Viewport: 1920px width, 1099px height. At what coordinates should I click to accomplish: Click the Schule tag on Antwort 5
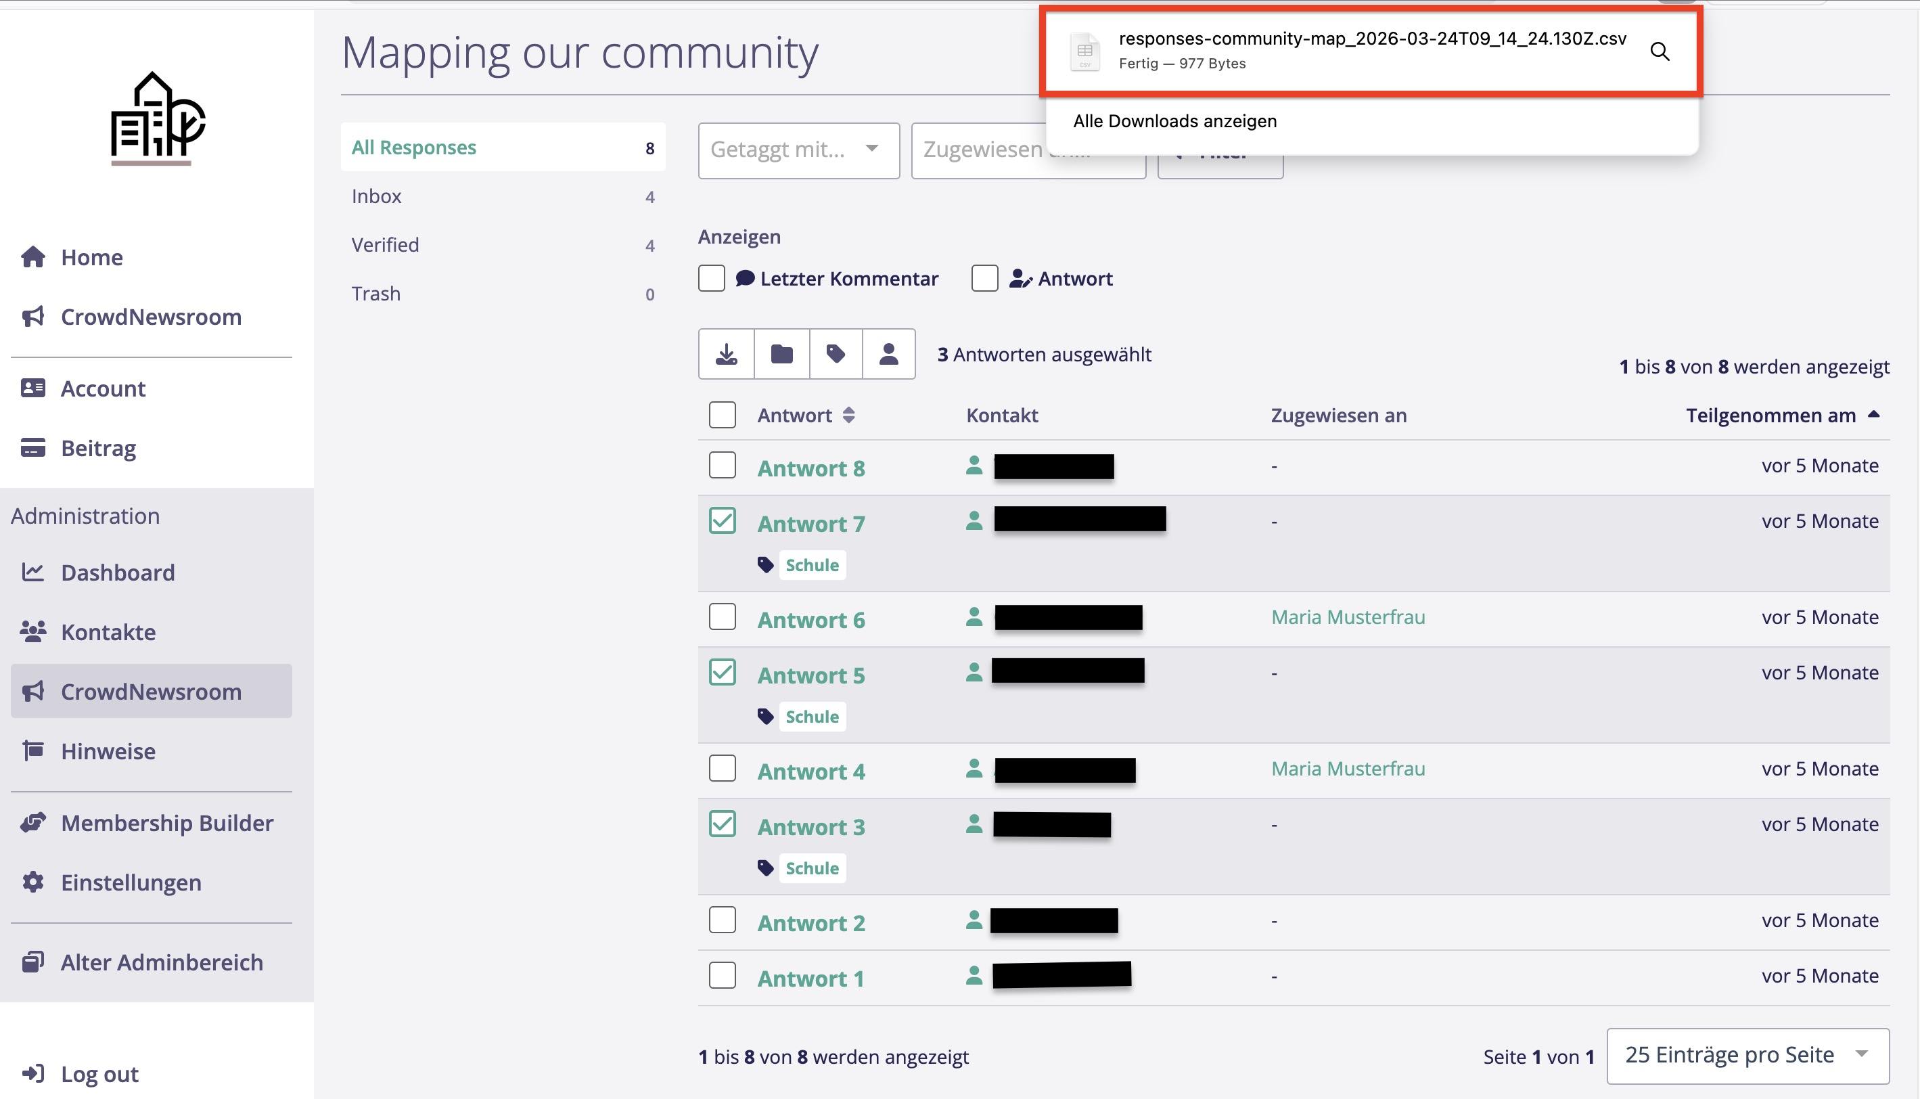[811, 716]
